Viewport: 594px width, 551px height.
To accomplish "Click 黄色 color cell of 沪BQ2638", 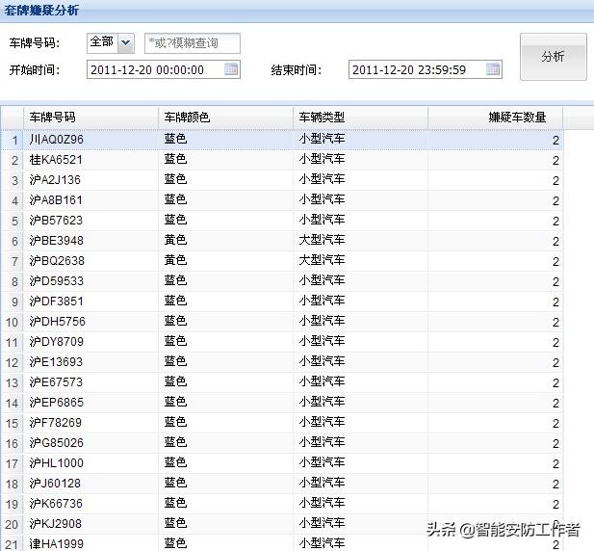I will [225, 261].
